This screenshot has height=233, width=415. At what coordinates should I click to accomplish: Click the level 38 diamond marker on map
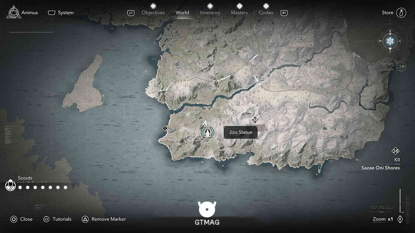coord(255,120)
